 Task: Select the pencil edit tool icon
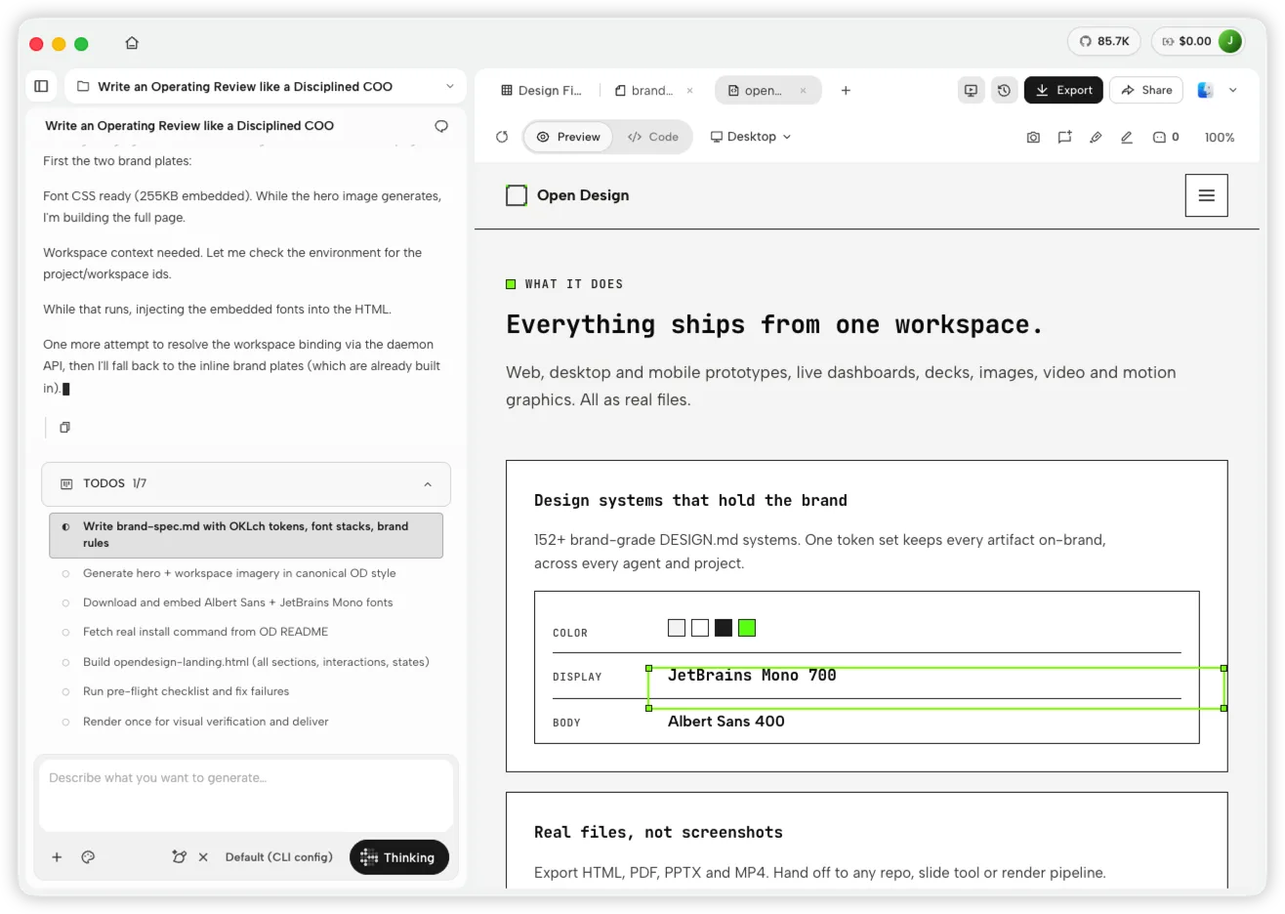point(1127,138)
